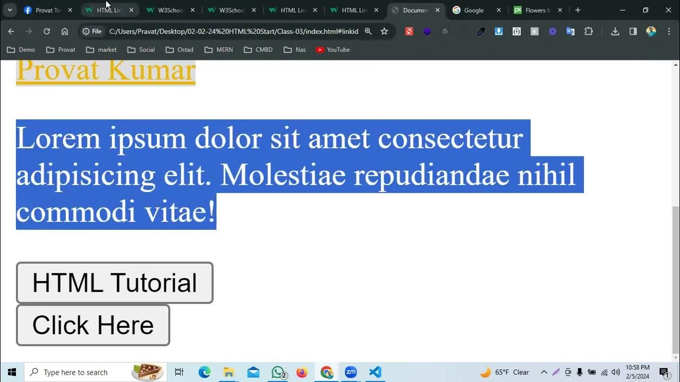The height and width of the screenshot is (382, 680).
Task: Open the blue download extension icon
Action: [x=499, y=31]
